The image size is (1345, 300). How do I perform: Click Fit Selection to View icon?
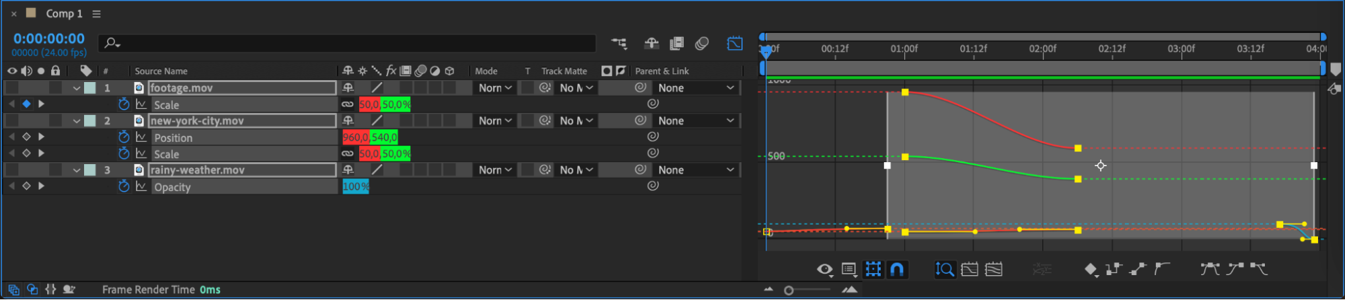(970, 270)
